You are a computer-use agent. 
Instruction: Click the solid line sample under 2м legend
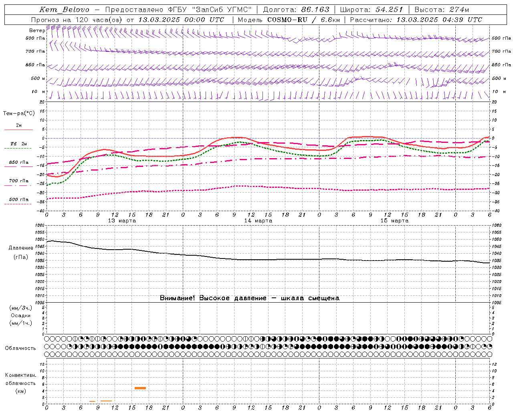(18, 130)
